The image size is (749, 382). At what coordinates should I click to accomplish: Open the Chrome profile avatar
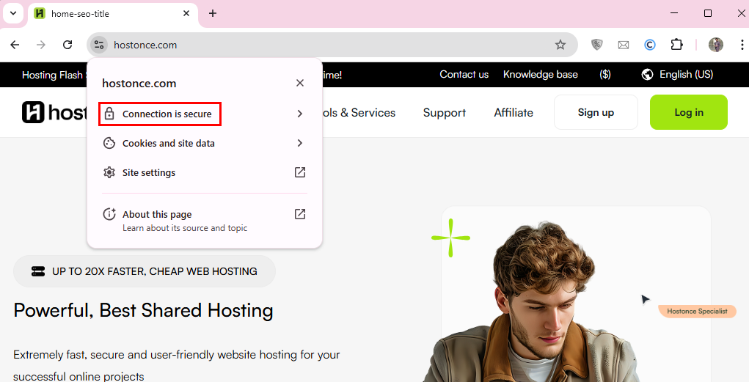pos(715,45)
